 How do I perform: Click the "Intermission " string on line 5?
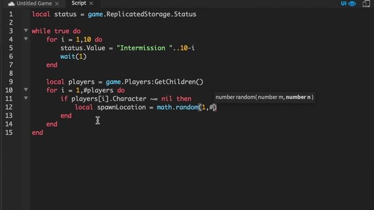tap(144, 48)
